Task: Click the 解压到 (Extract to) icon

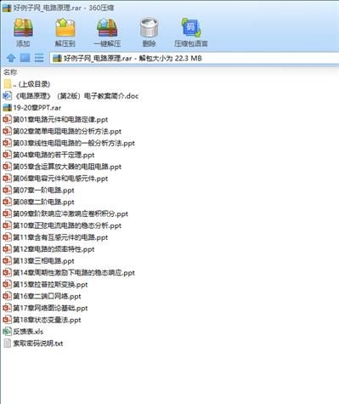Action: tap(65, 32)
